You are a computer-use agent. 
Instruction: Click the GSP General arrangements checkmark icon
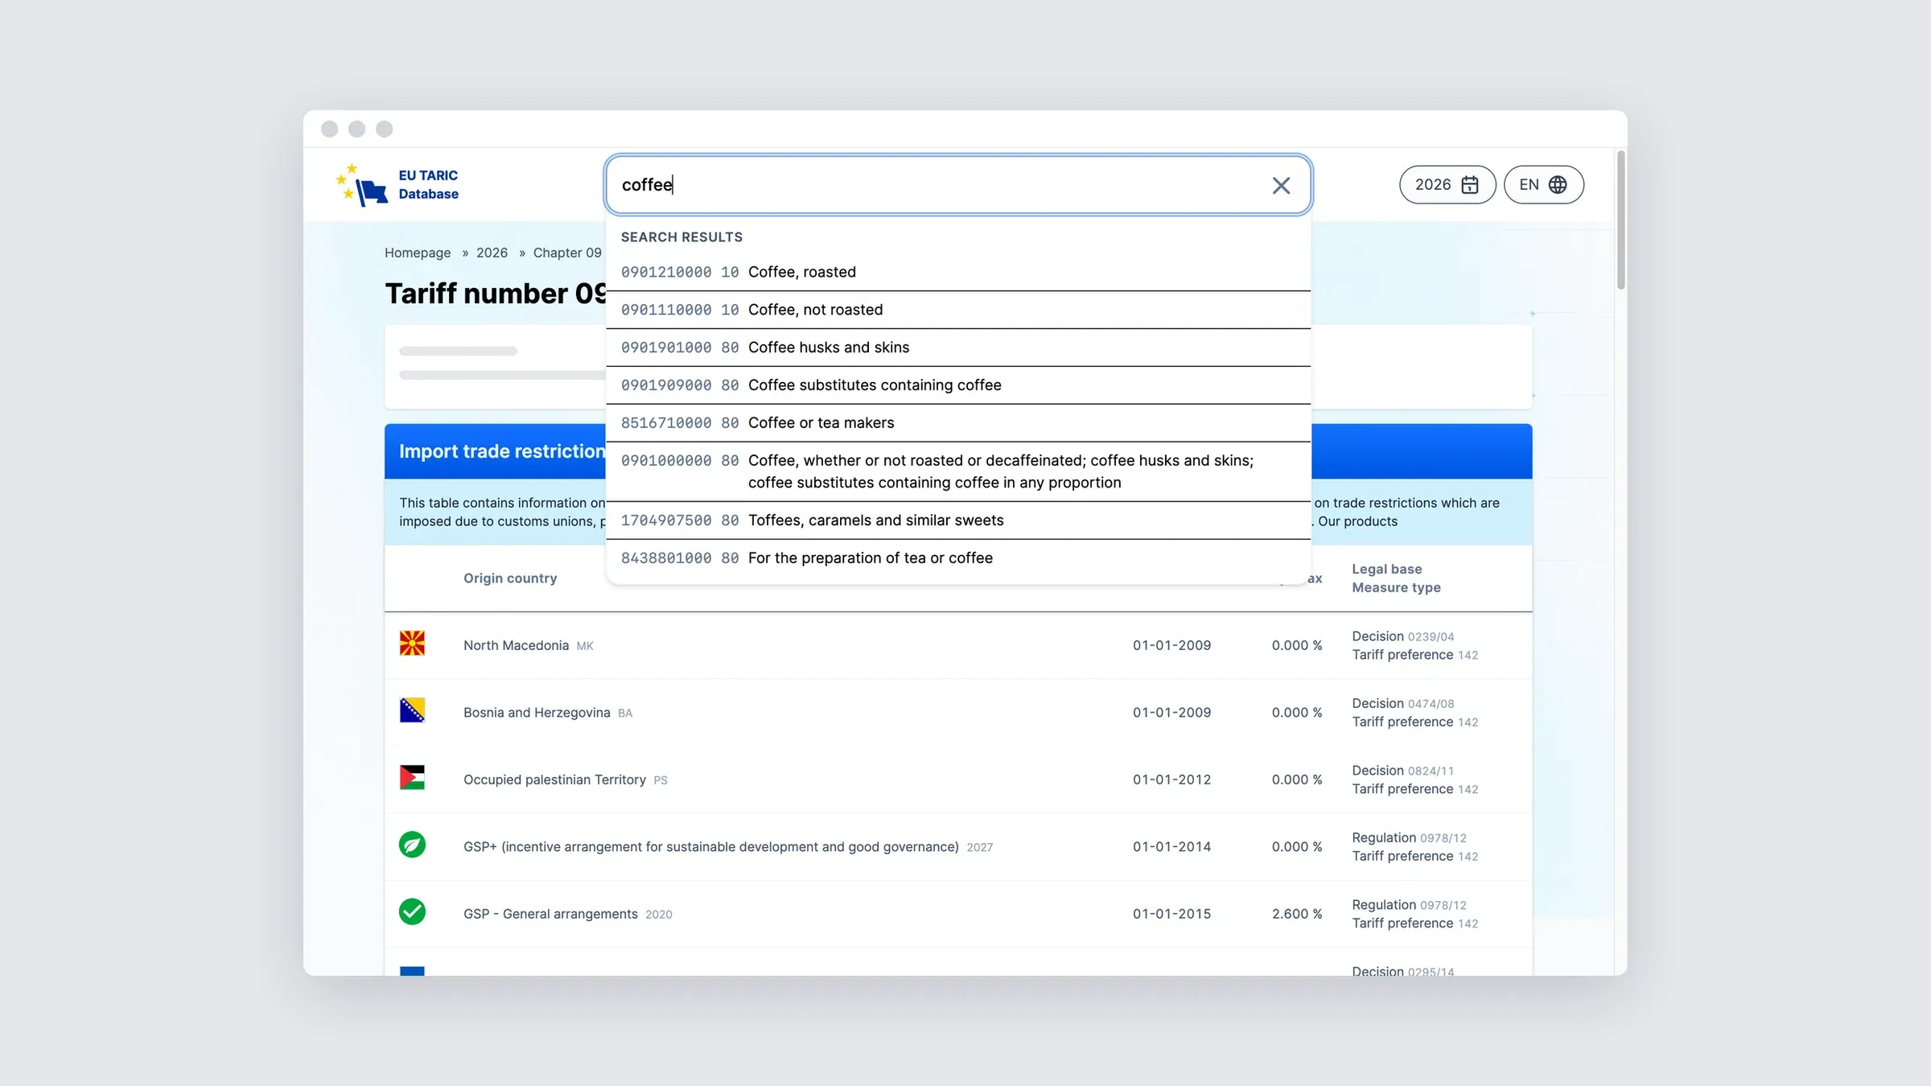[x=412, y=911]
